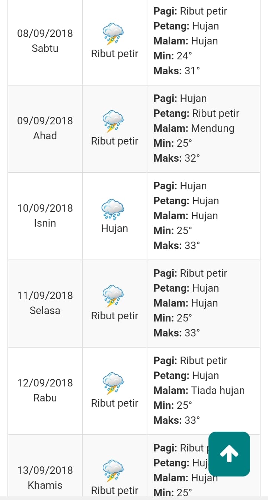Select the 11/09/2018 Selasa date cell
Image resolution: width=268 pixels, height=500 pixels.
click(45, 303)
